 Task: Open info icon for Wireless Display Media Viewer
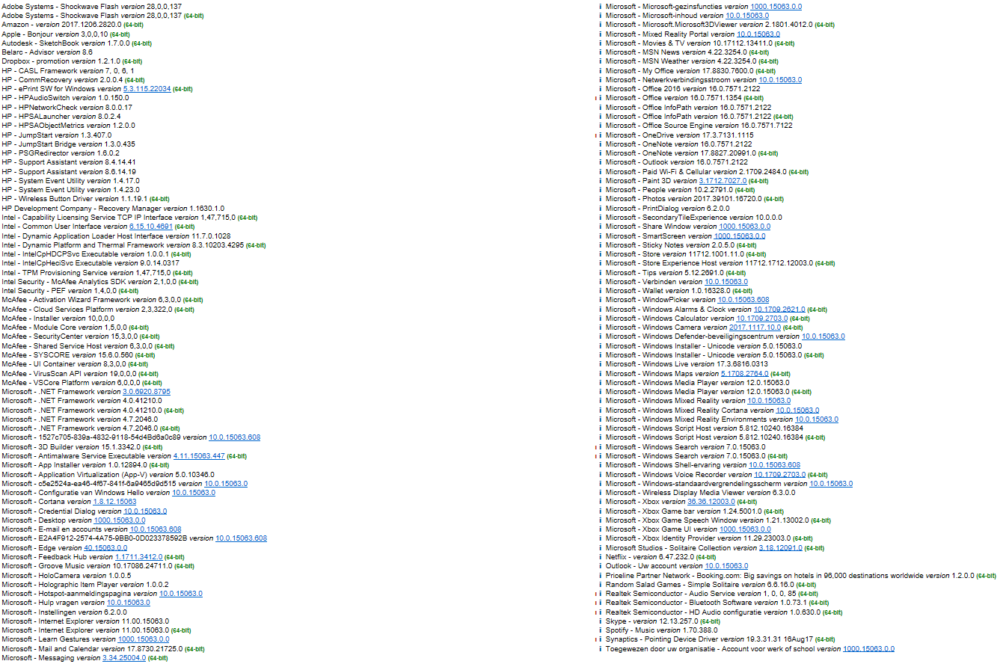pos(600,493)
